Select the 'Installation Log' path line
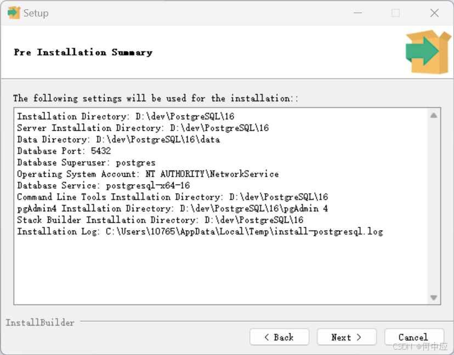The width and height of the screenshot is (454, 355). point(200,231)
